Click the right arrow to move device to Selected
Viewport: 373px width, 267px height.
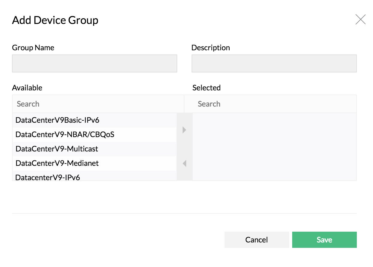[x=184, y=130]
